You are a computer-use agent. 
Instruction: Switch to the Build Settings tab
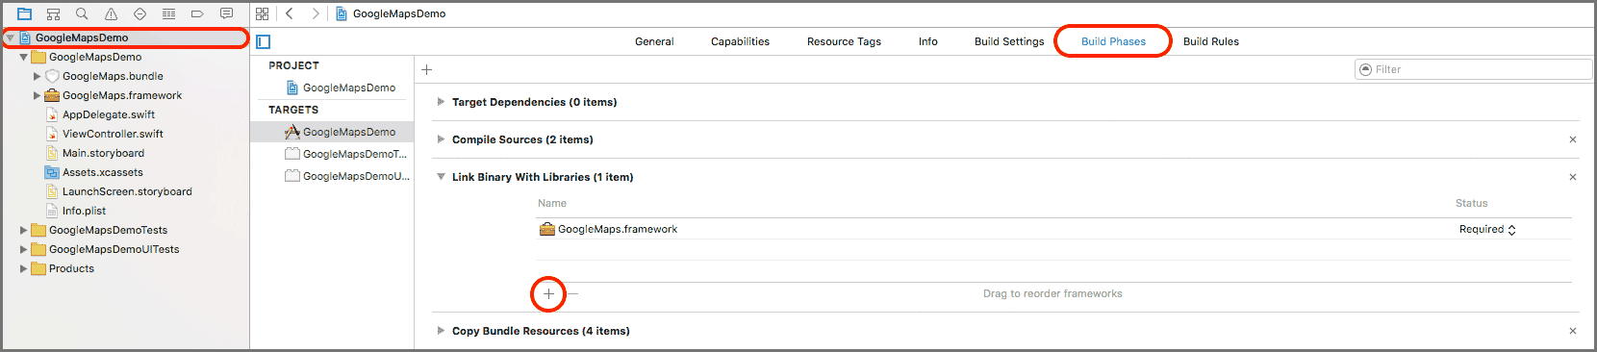point(1009,41)
